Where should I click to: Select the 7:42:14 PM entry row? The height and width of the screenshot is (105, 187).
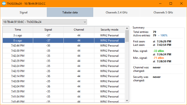[64, 76]
